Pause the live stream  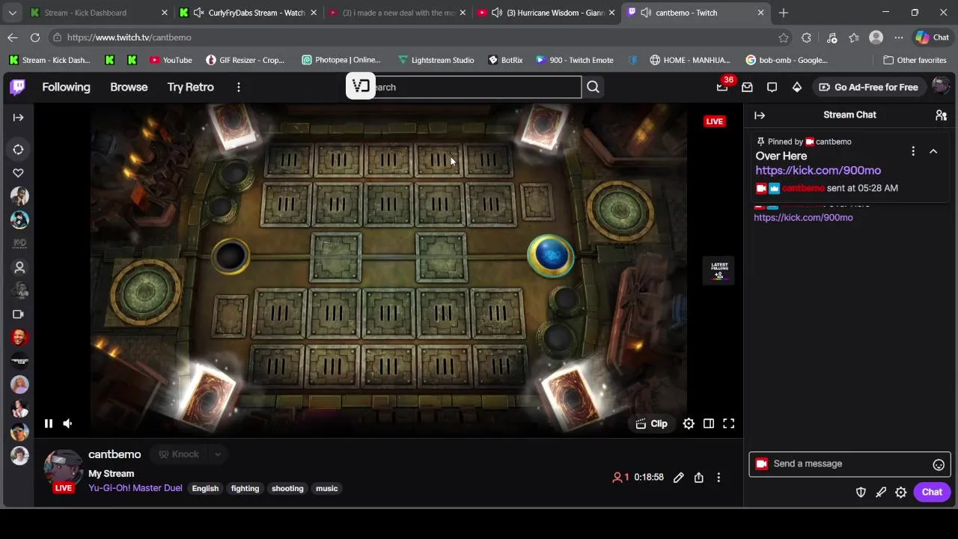(48, 424)
